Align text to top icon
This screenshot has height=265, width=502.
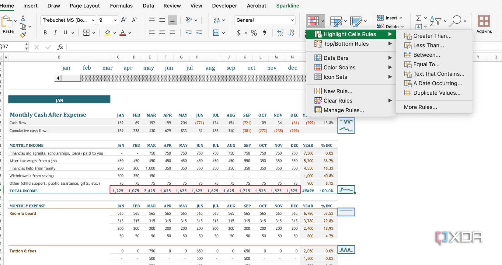(152, 20)
